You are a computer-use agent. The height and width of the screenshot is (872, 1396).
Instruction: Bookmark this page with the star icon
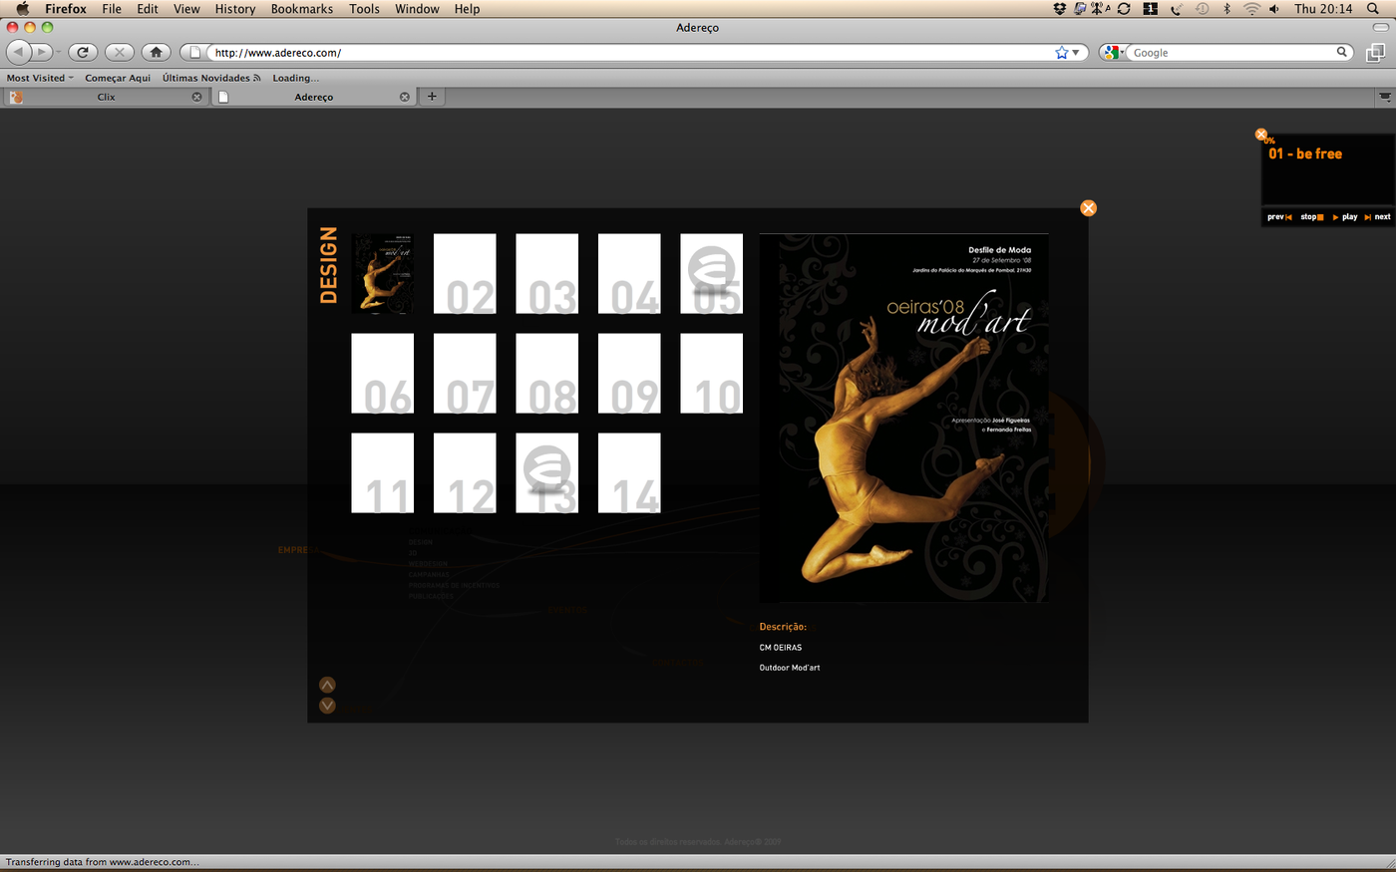click(1061, 53)
